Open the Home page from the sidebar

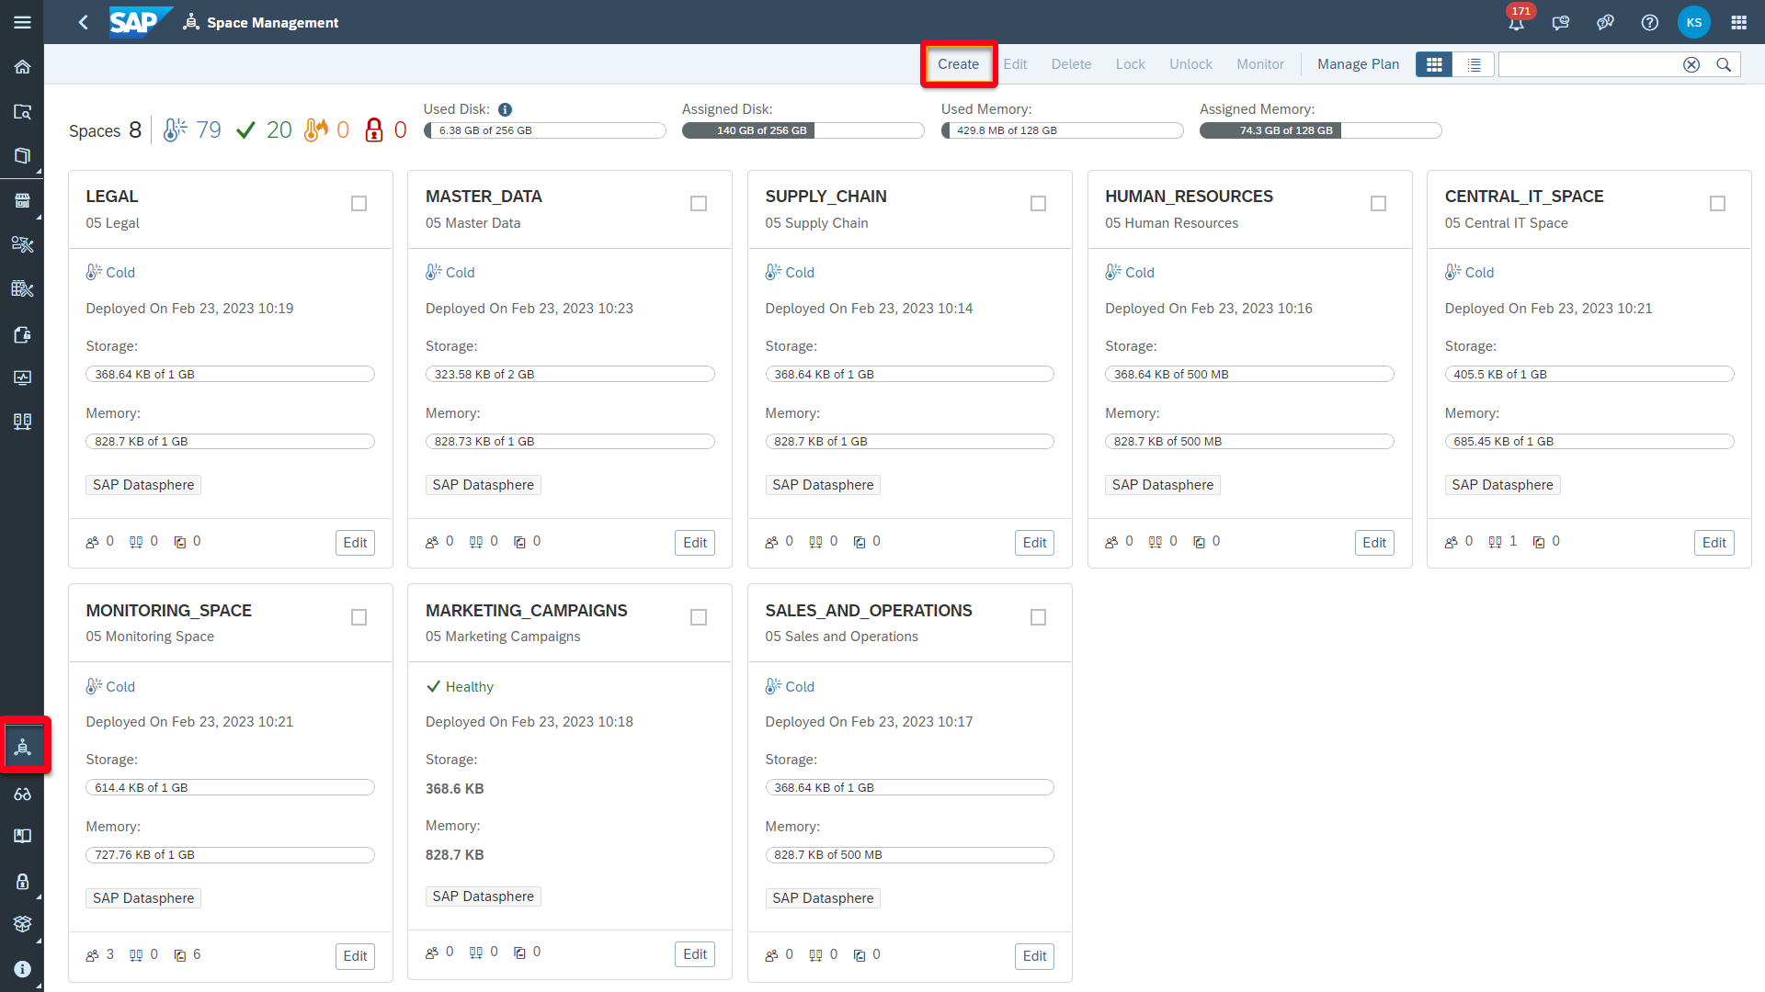point(23,67)
